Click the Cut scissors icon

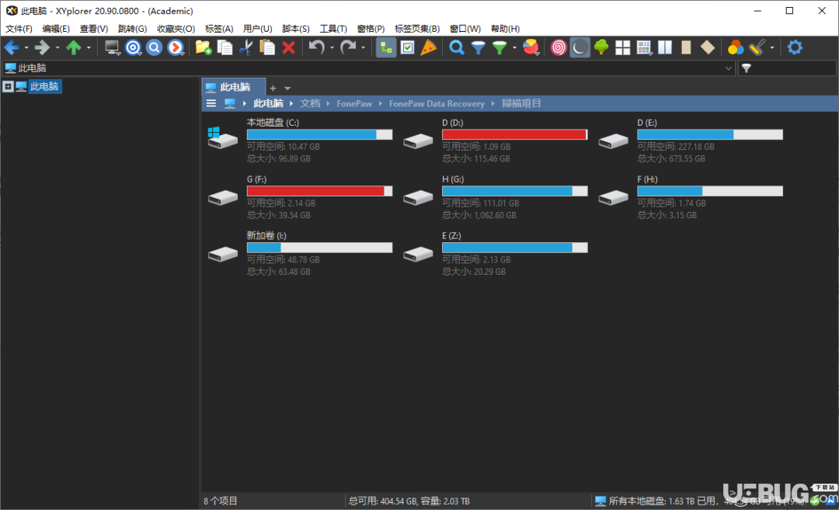(x=245, y=47)
